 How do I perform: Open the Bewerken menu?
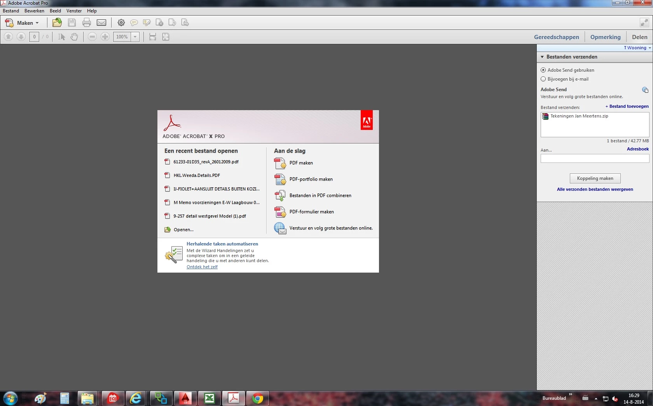[34, 11]
